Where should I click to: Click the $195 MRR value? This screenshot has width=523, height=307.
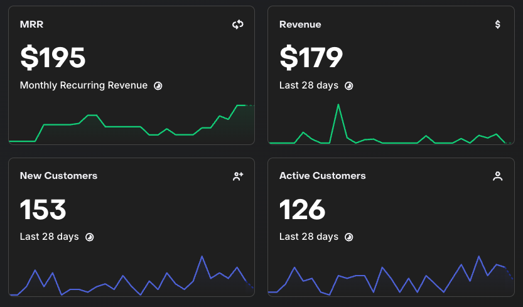pos(53,58)
